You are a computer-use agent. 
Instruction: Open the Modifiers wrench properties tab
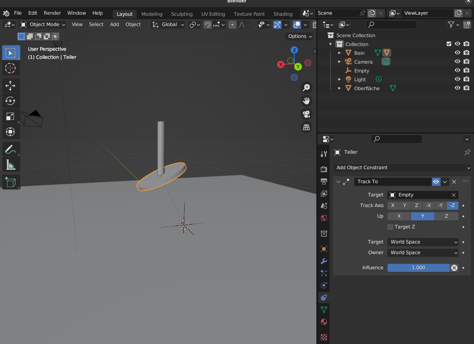click(x=324, y=261)
